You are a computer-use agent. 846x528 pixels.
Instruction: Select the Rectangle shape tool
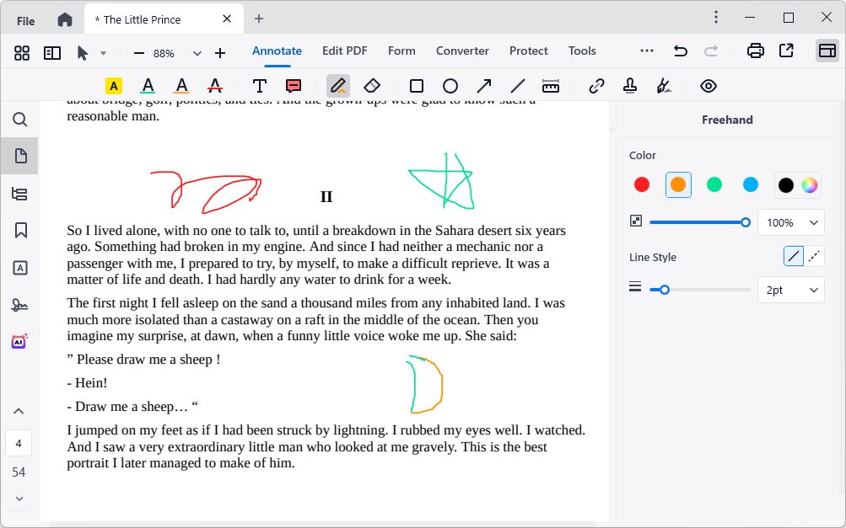(415, 85)
